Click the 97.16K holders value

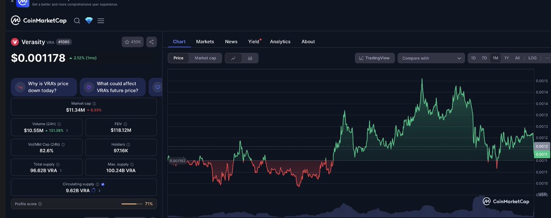(x=121, y=151)
